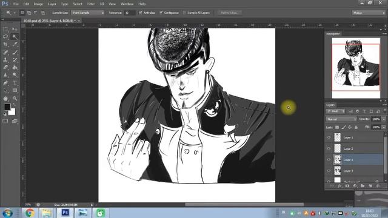Toggle Quick Mask mode
The height and width of the screenshot is (218, 388).
click(5, 121)
